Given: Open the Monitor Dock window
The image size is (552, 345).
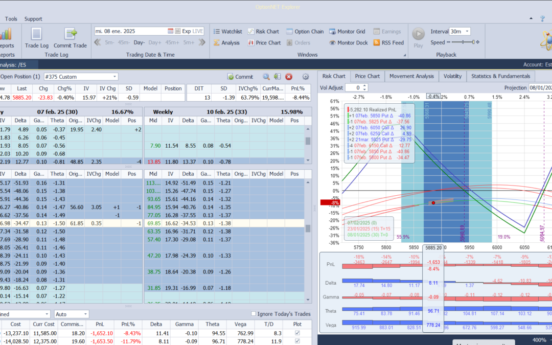Looking at the screenshot, I should pos(348,42).
